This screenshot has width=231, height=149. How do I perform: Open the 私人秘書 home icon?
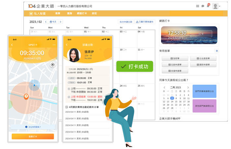point(31,14)
